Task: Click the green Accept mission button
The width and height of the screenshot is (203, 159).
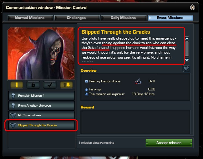Action: [x=169, y=143]
